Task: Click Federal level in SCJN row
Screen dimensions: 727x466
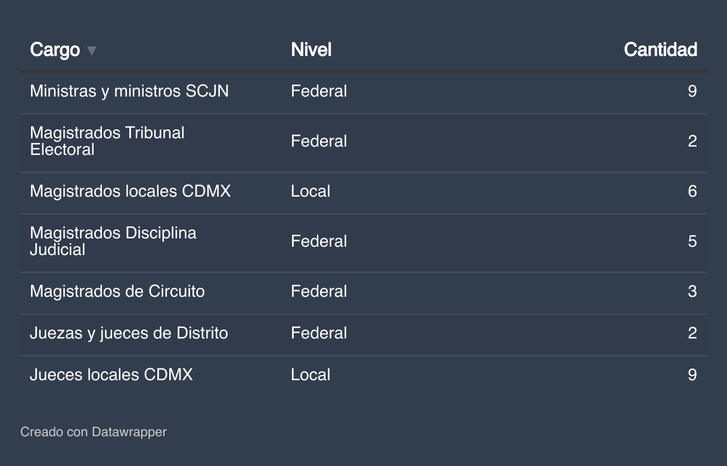Action: (319, 91)
